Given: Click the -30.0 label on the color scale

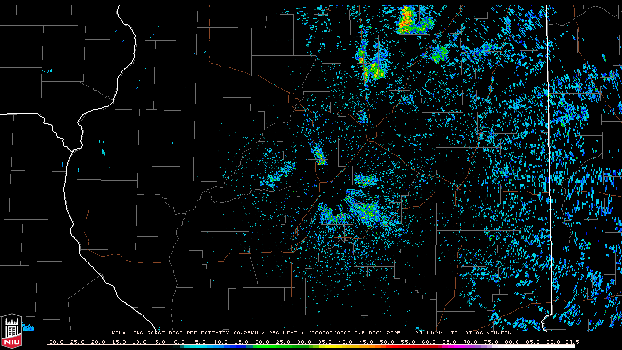Looking at the screenshot, I should point(54,342).
